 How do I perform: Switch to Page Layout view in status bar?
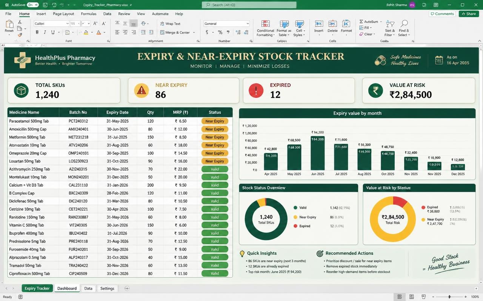(x=412, y=297)
